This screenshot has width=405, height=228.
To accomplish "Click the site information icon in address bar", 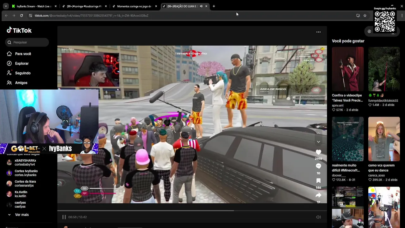I will [31, 16].
